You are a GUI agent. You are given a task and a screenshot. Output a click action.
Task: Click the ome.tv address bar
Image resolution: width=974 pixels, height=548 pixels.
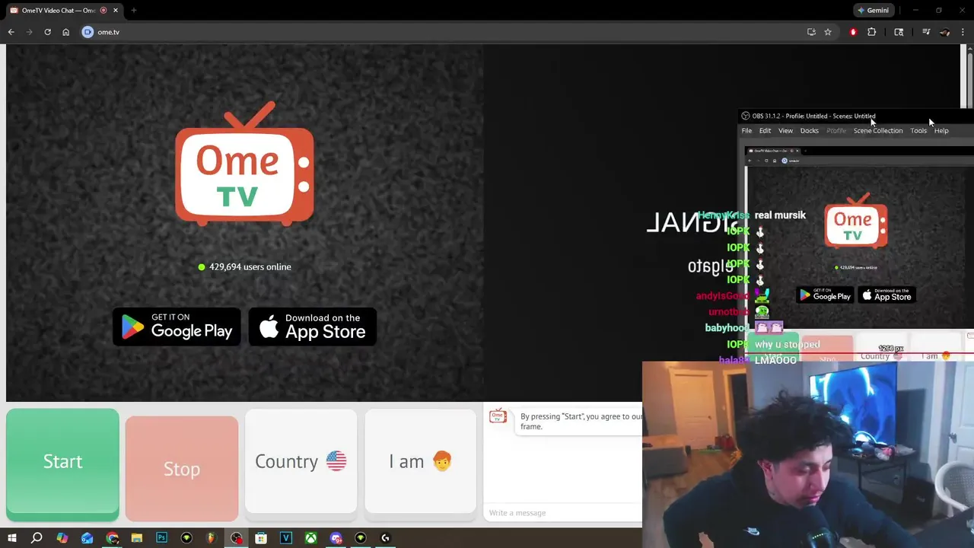[441, 32]
